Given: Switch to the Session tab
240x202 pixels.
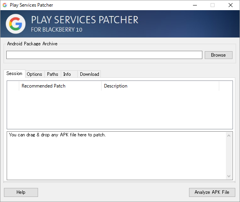Looking at the screenshot, I should coord(15,73).
